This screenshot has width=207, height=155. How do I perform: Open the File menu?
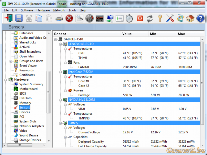click(6, 10)
